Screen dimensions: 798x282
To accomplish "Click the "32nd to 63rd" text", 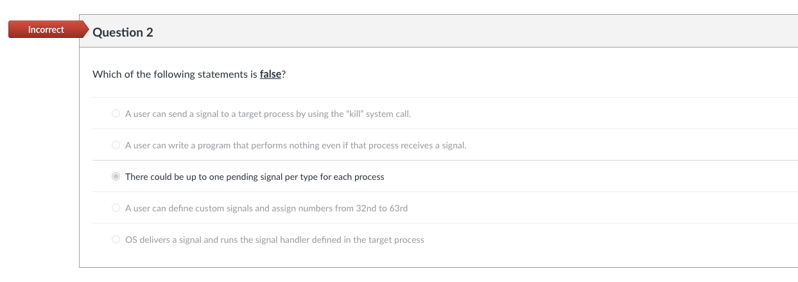I will pyautogui.click(x=381, y=208).
